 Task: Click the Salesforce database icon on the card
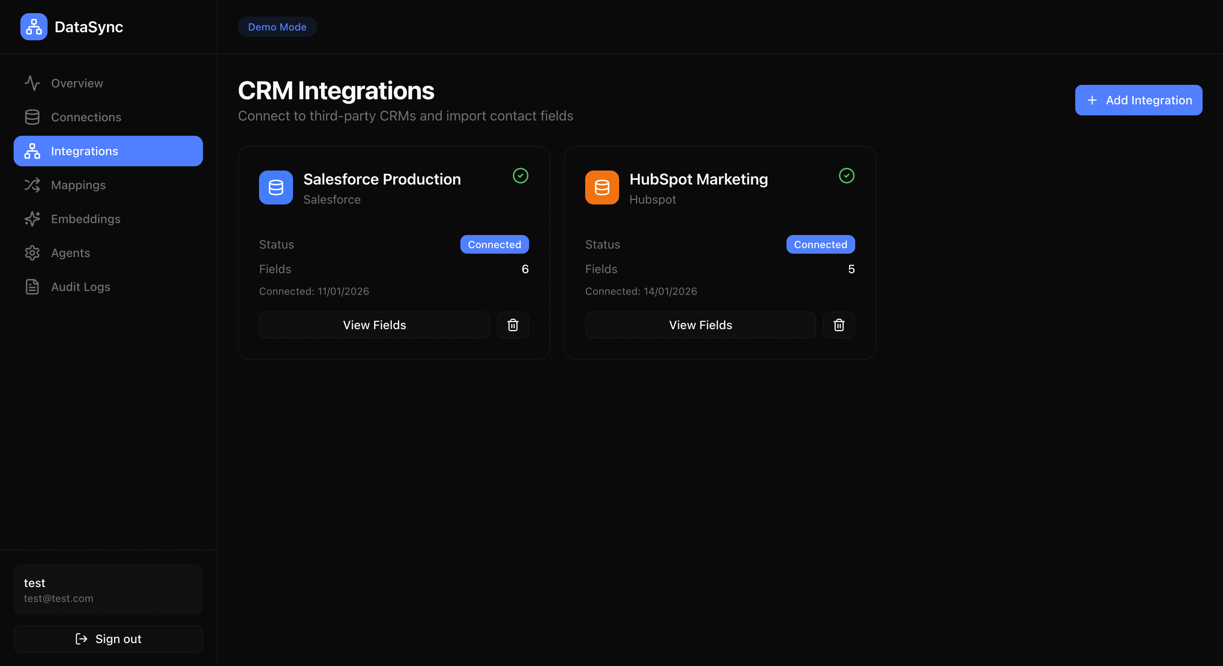[x=275, y=187]
